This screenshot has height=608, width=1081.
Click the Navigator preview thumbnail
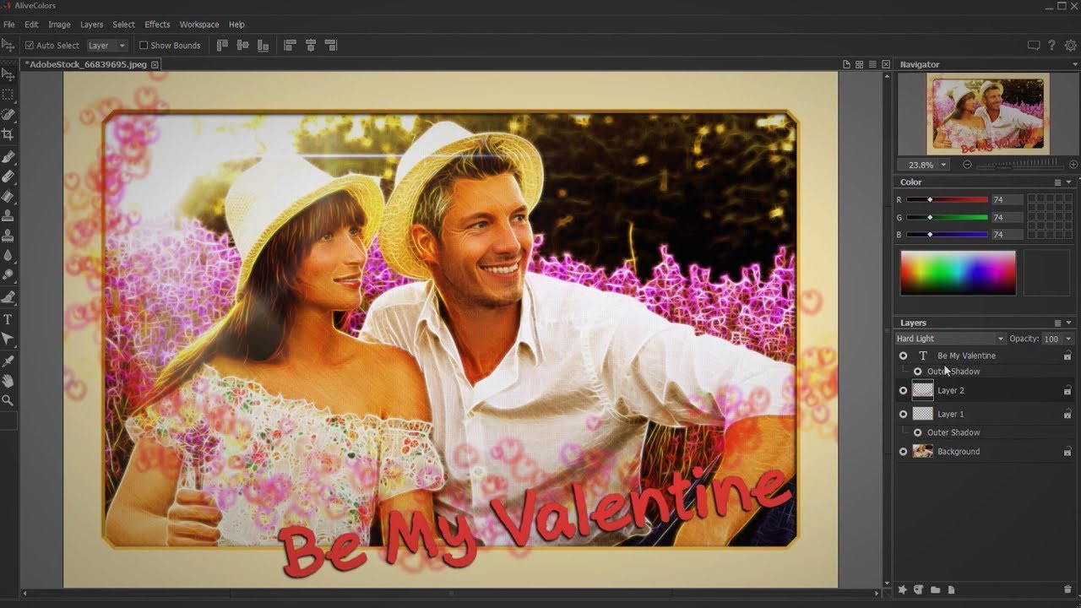988,112
